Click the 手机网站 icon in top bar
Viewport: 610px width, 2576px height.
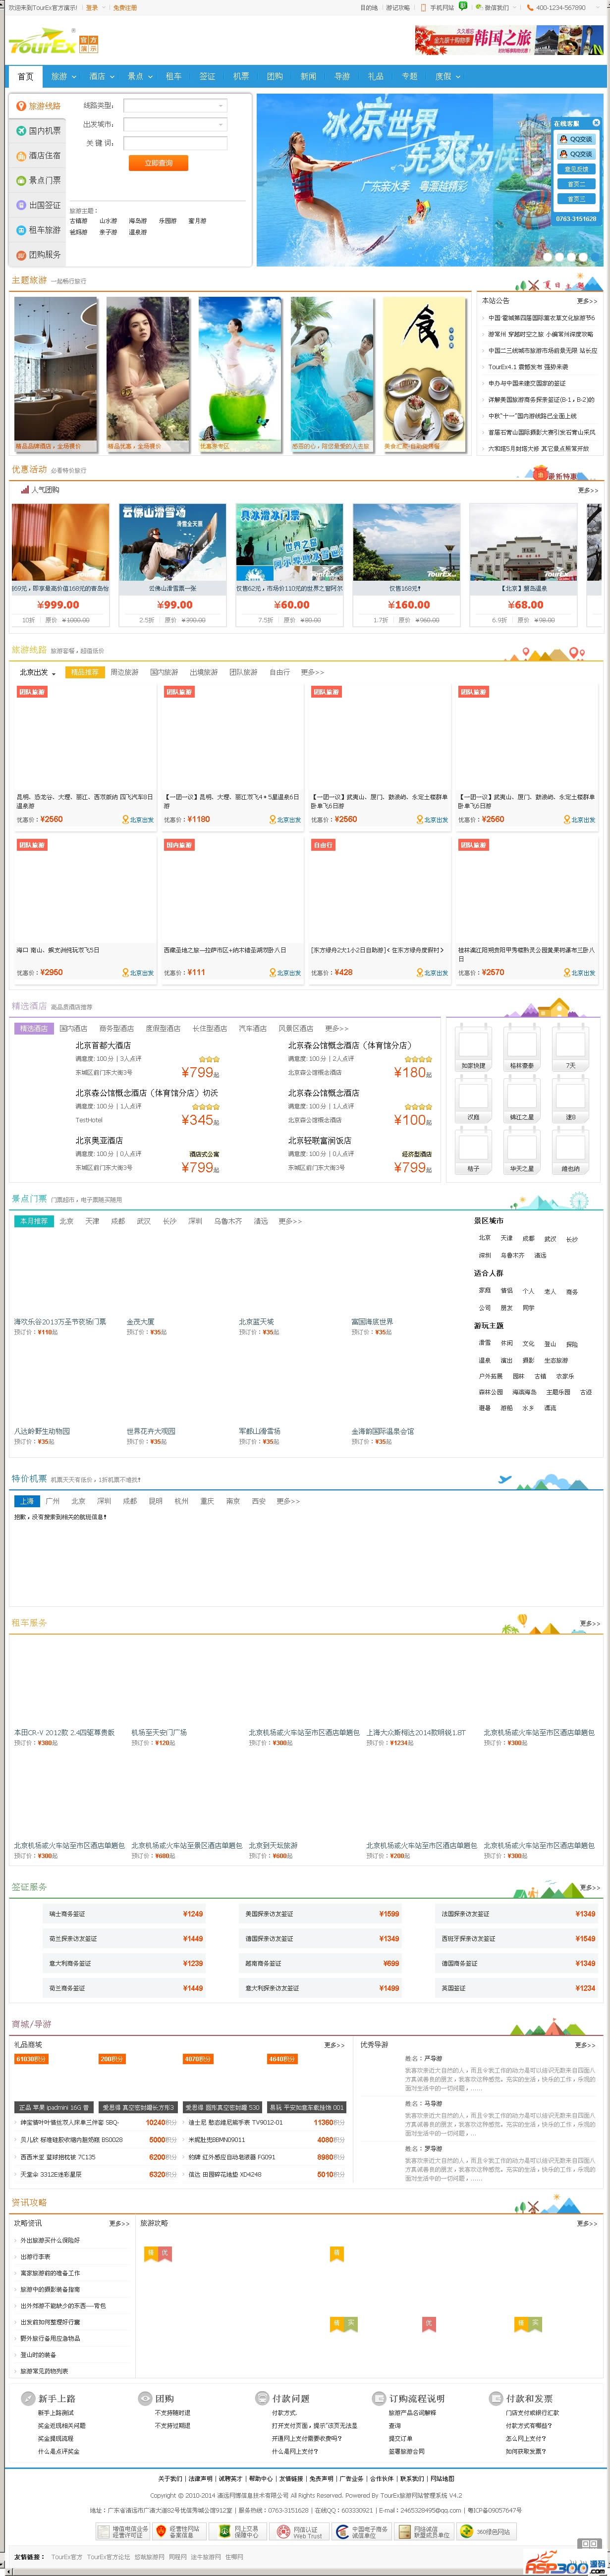pos(424,7)
